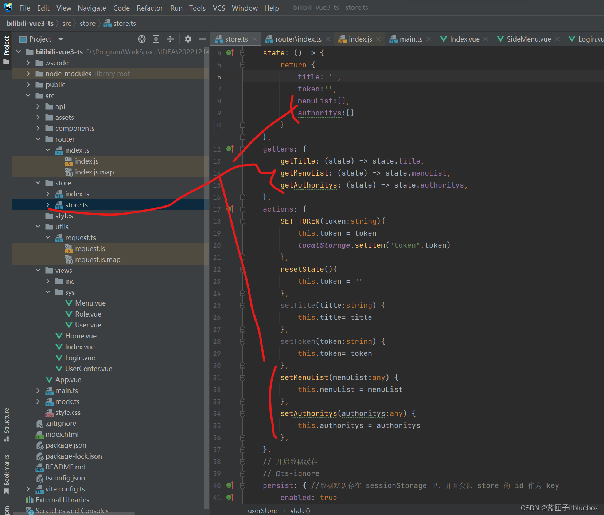Toggle fold marker on line 31 setMenuList

click(242, 377)
